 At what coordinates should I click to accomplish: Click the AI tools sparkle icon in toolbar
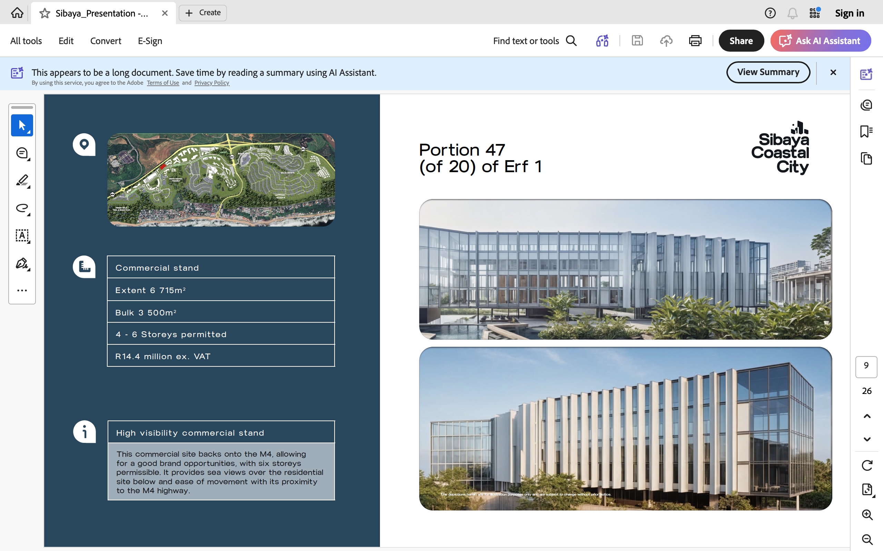pos(603,41)
